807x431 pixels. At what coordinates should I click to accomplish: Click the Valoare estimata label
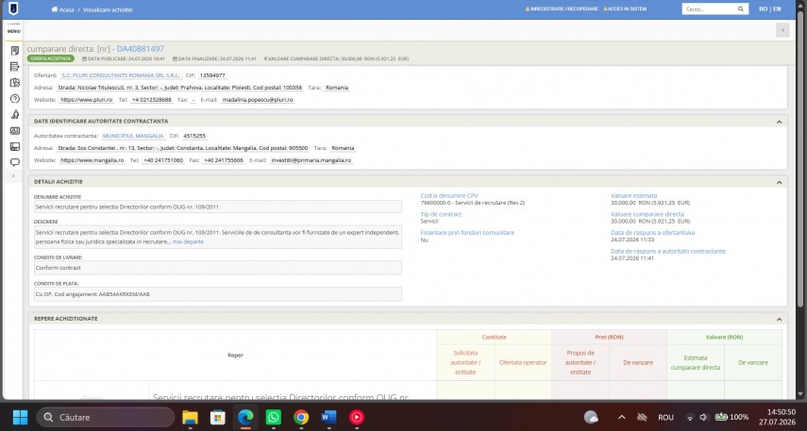click(633, 196)
